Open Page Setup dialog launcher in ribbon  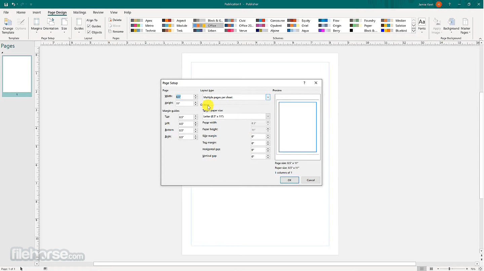point(70,39)
